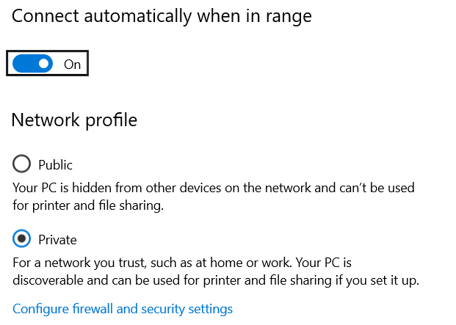The image size is (456, 325).
Task: Click the text "for printer and file sharing."
Action: [x=88, y=206]
